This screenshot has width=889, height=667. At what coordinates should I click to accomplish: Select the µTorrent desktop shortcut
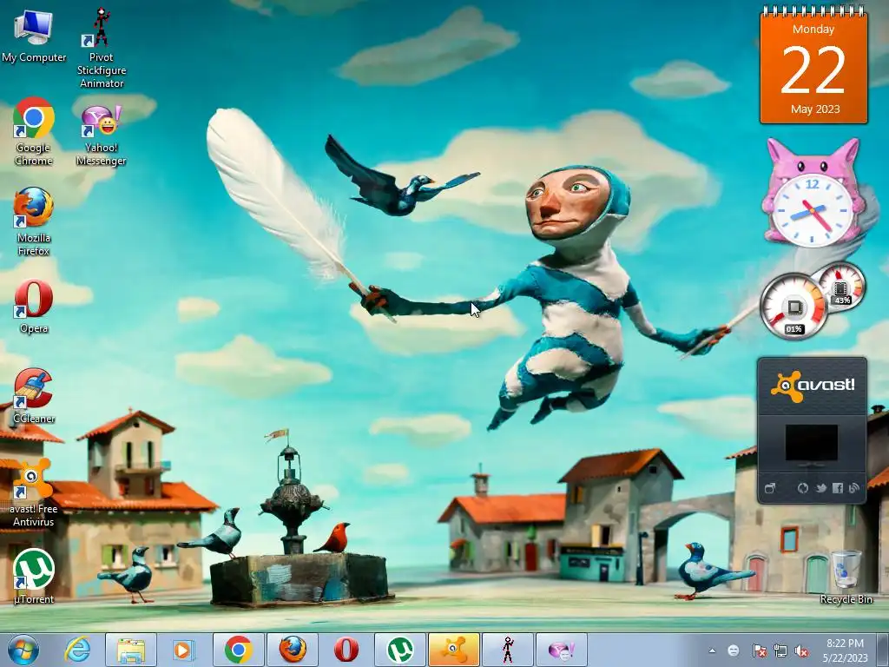click(34, 576)
